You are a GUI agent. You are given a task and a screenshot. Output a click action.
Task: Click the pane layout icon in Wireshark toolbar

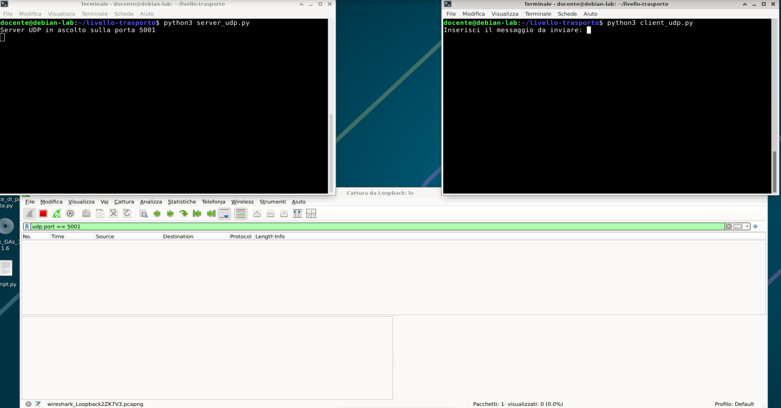click(x=311, y=214)
